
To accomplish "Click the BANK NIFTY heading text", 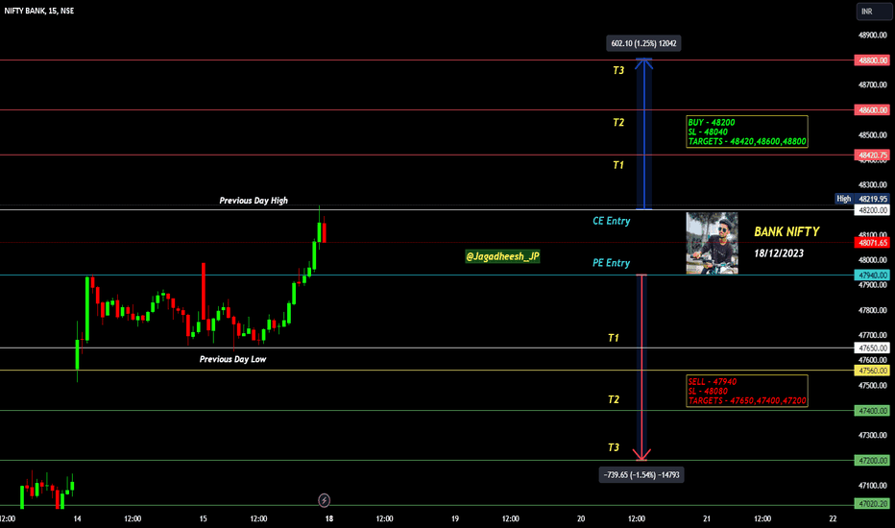I will (x=786, y=231).
